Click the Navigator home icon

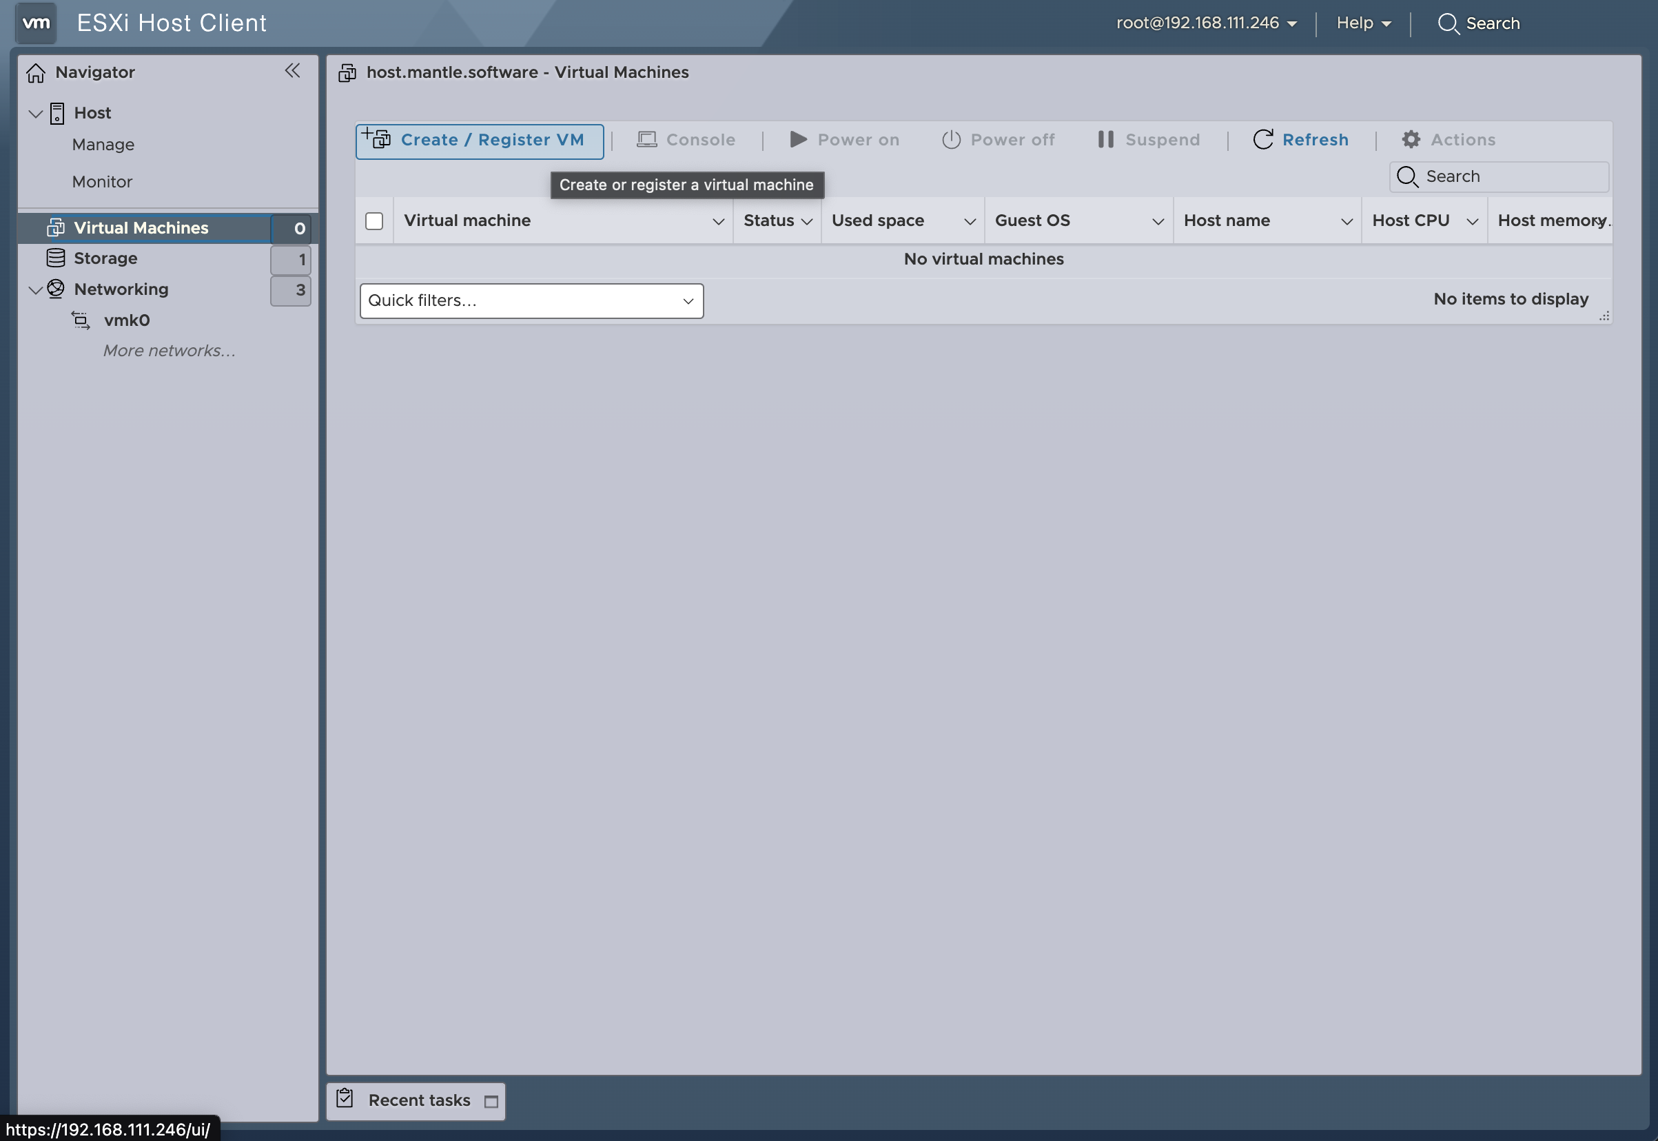coord(36,72)
